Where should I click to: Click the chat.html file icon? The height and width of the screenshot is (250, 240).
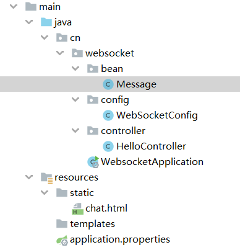77,208
